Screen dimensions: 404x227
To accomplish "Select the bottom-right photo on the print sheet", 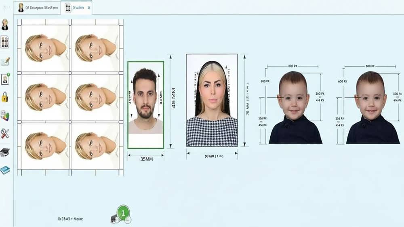I will click(x=95, y=146).
